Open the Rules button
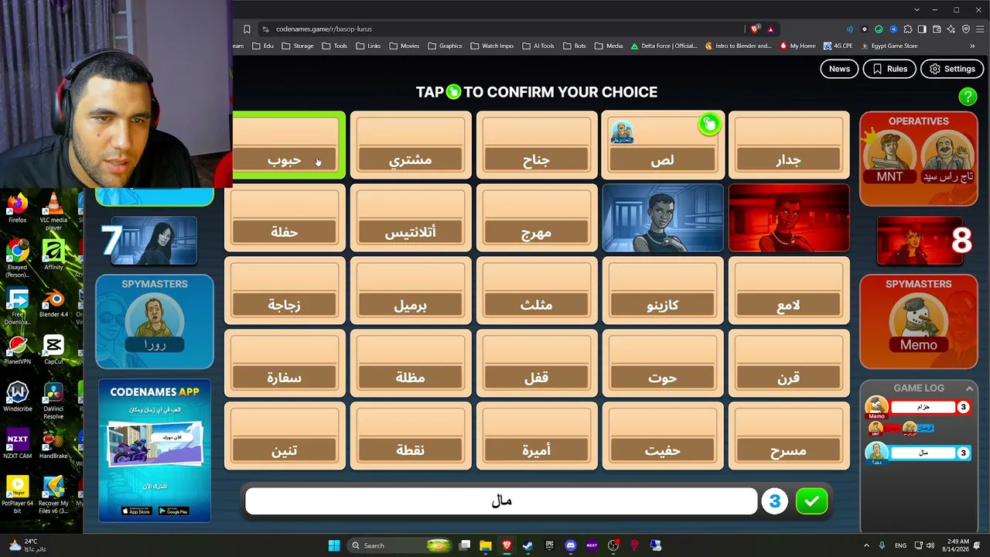990x557 pixels. tap(889, 69)
